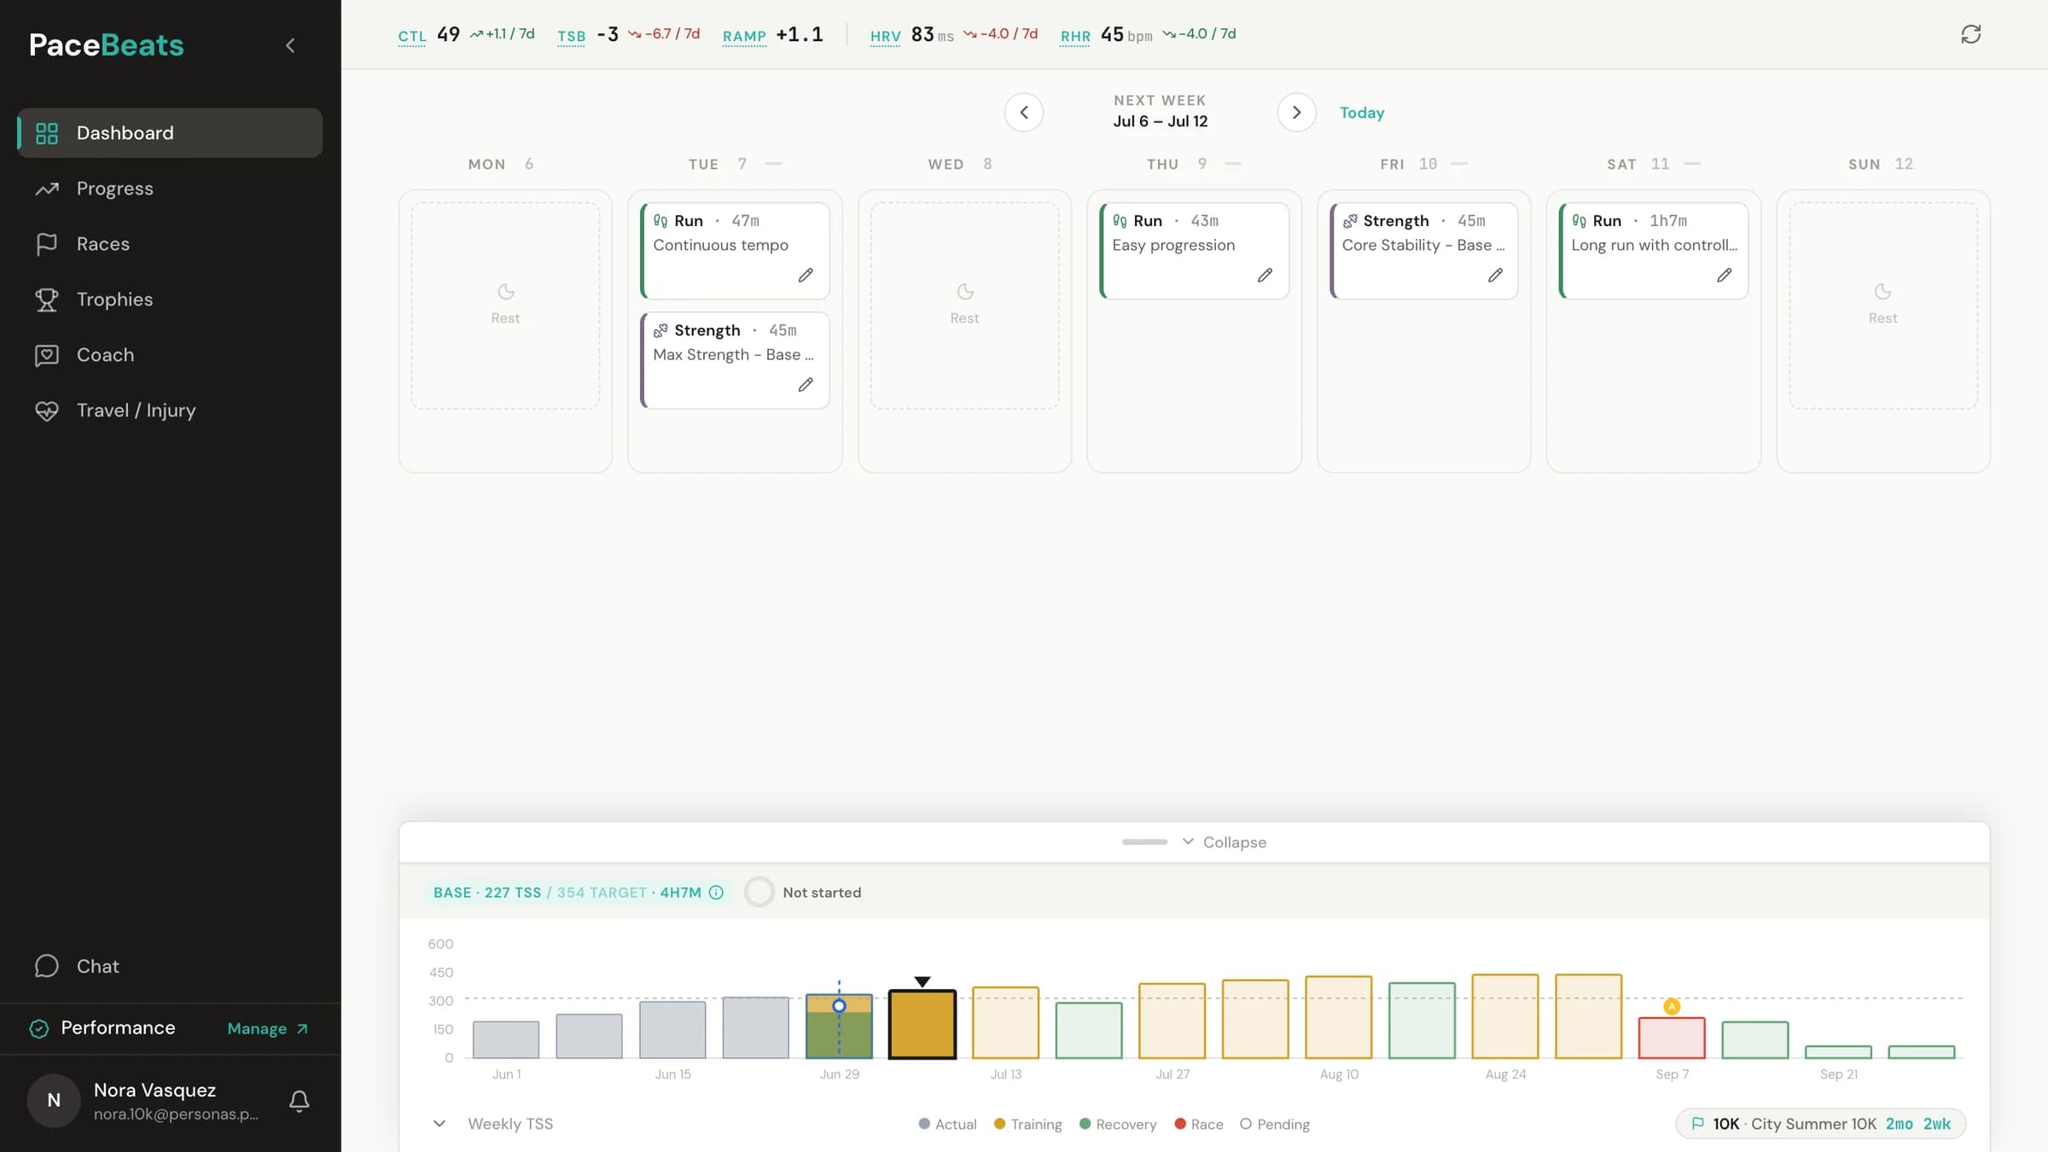Edit the Saturday long run

click(1725, 275)
